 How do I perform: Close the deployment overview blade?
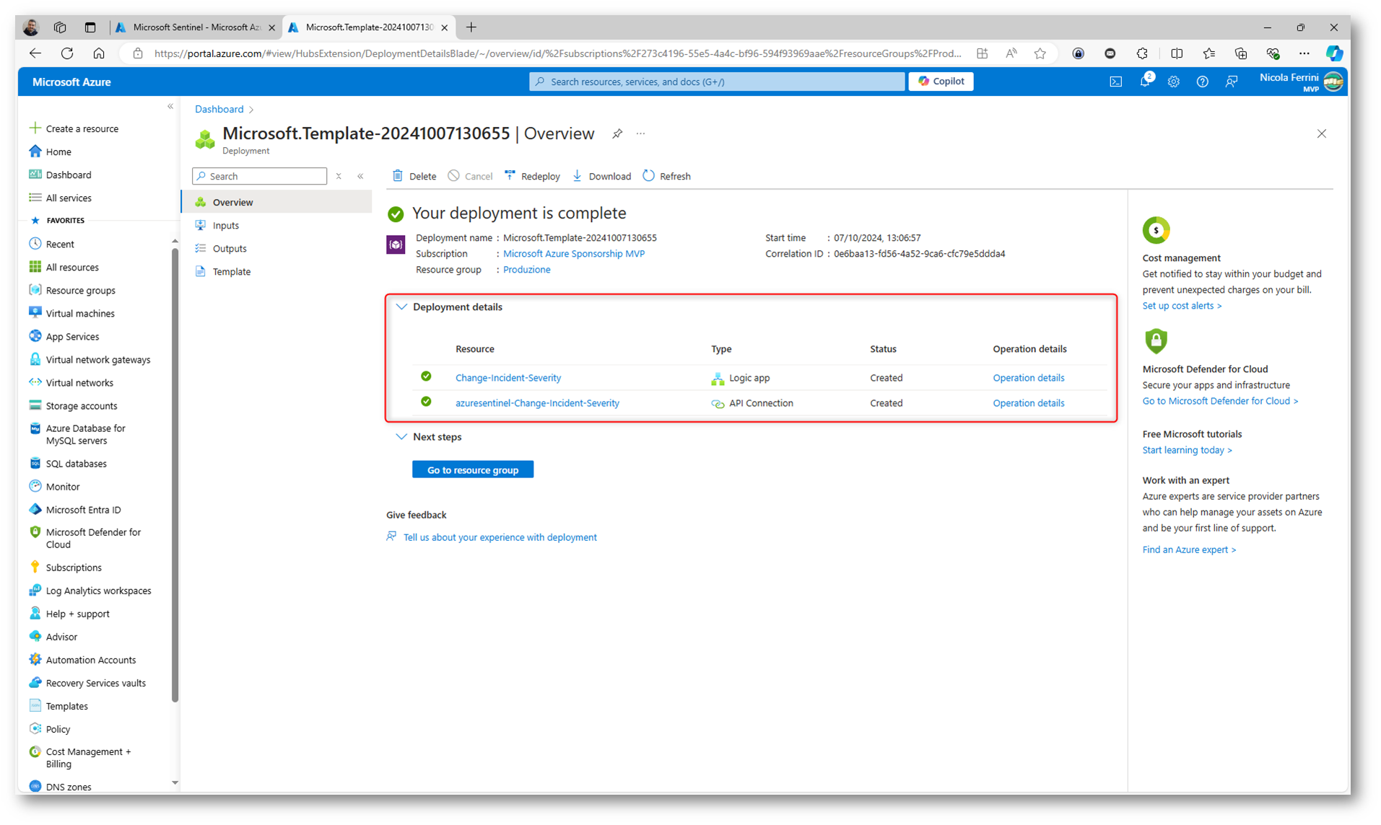pos(1321,133)
